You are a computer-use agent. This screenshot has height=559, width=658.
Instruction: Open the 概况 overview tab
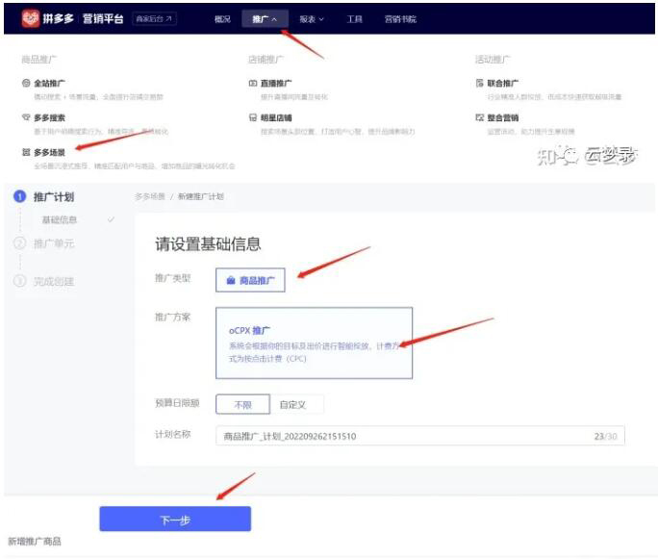[222, 19]
